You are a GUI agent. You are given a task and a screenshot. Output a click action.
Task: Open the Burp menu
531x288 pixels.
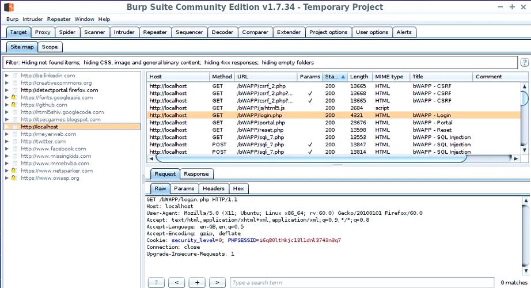point(12,19)
